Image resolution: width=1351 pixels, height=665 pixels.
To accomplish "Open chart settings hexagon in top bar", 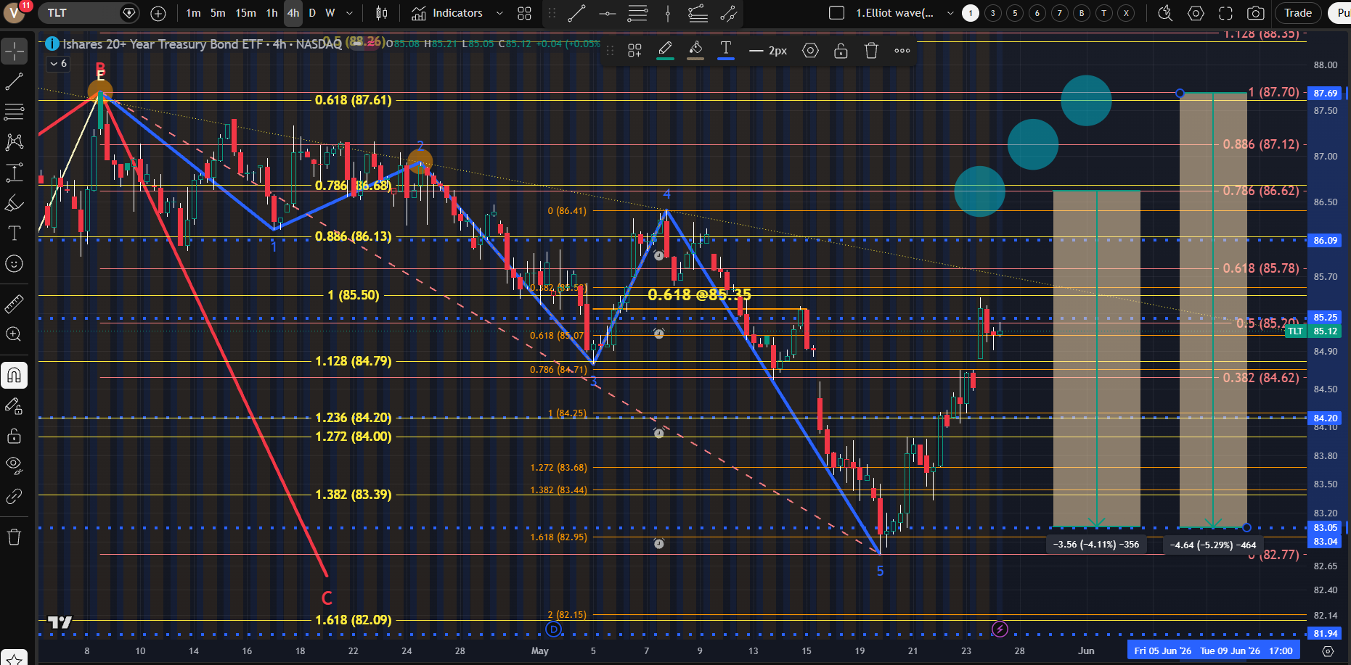I will click(x=1196, y=13).
